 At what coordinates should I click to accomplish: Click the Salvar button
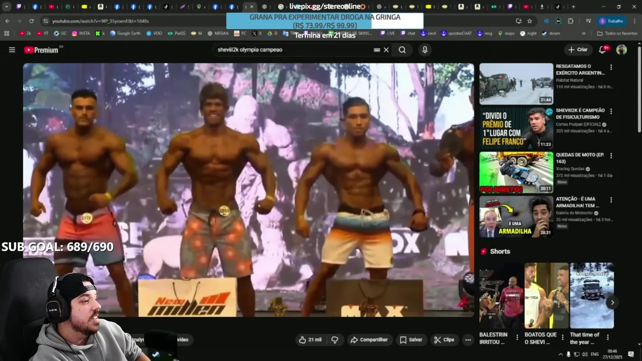tap(411, 339)
